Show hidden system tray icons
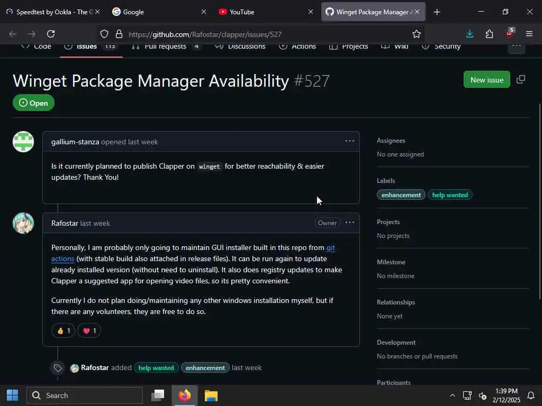The image size is (542, 406). [x=452, y=395]
